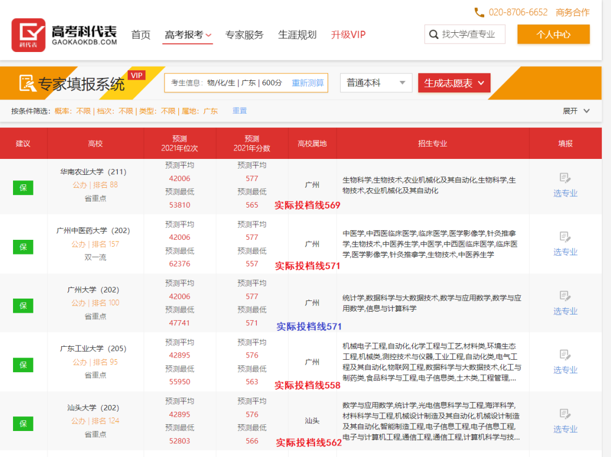The width and height of the screenshot is (611, 457).
Task: Click the 选专业 edit icon for 华南农业大学
Action: [565, 178]
